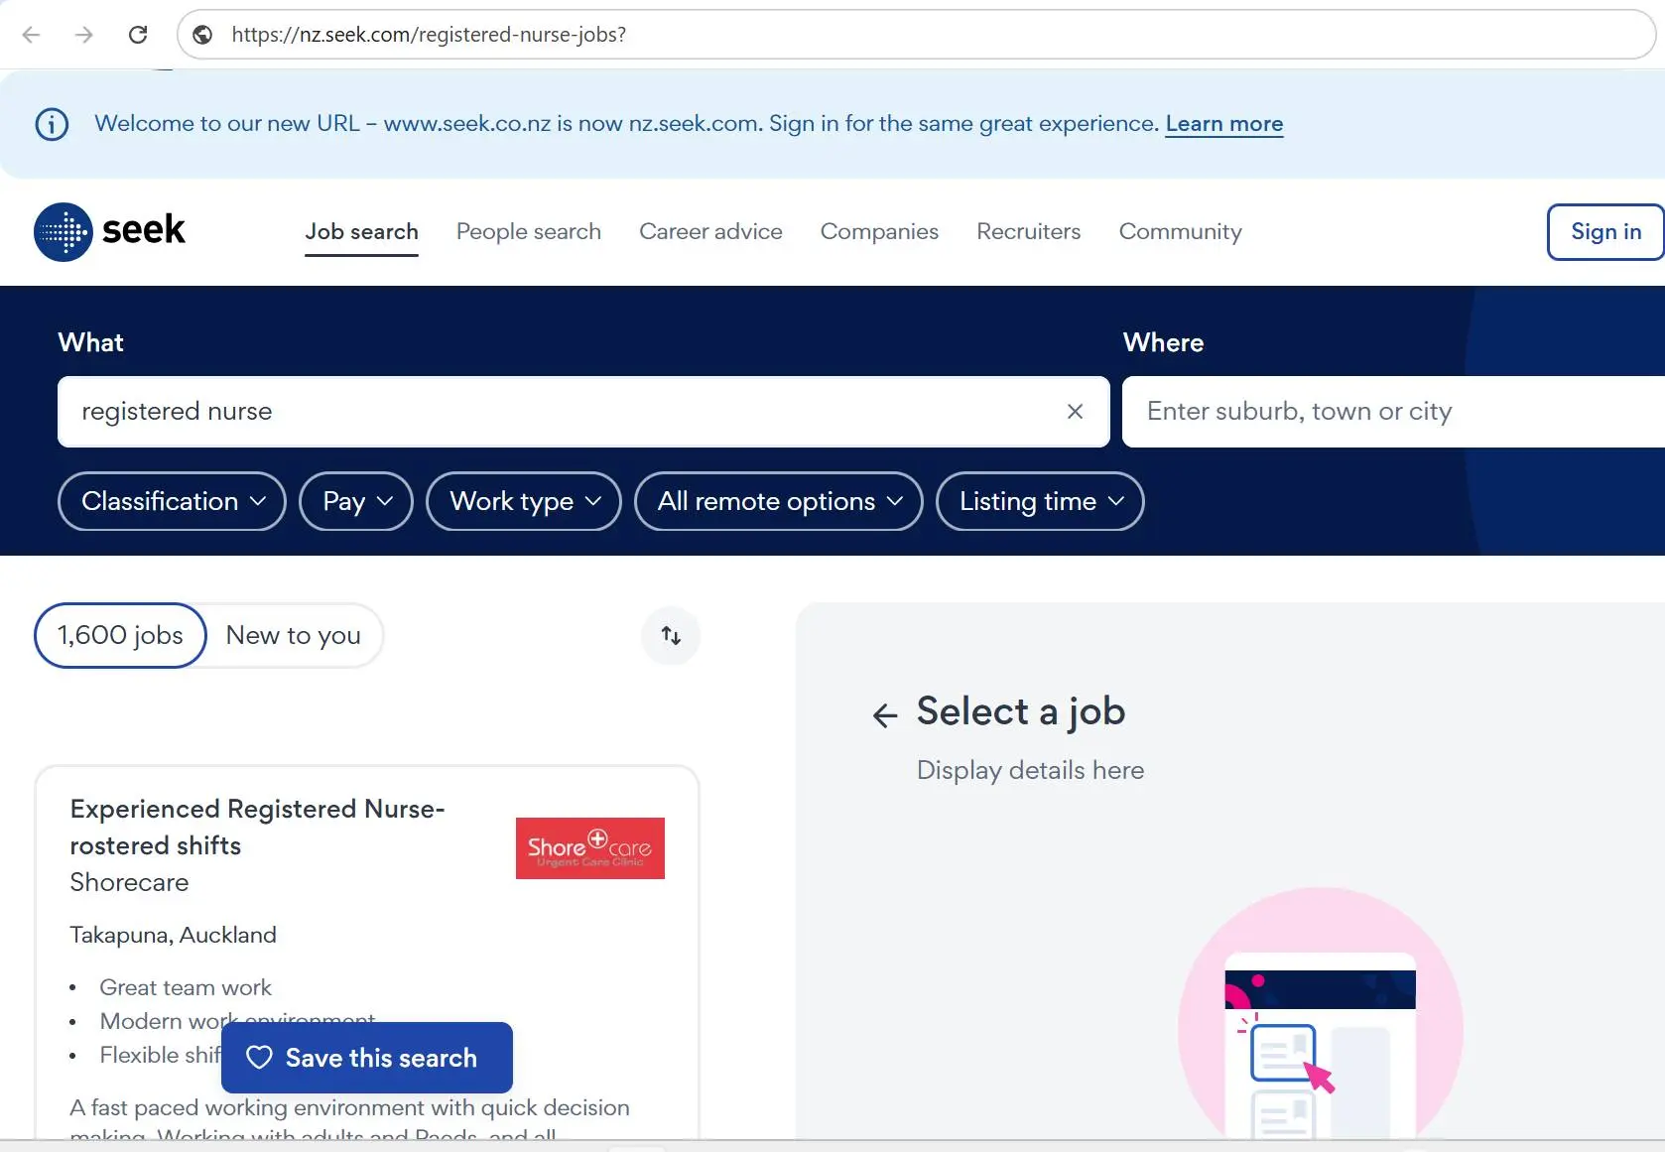
Task: Go back to the previous browser page
Action: coord(31,35)
